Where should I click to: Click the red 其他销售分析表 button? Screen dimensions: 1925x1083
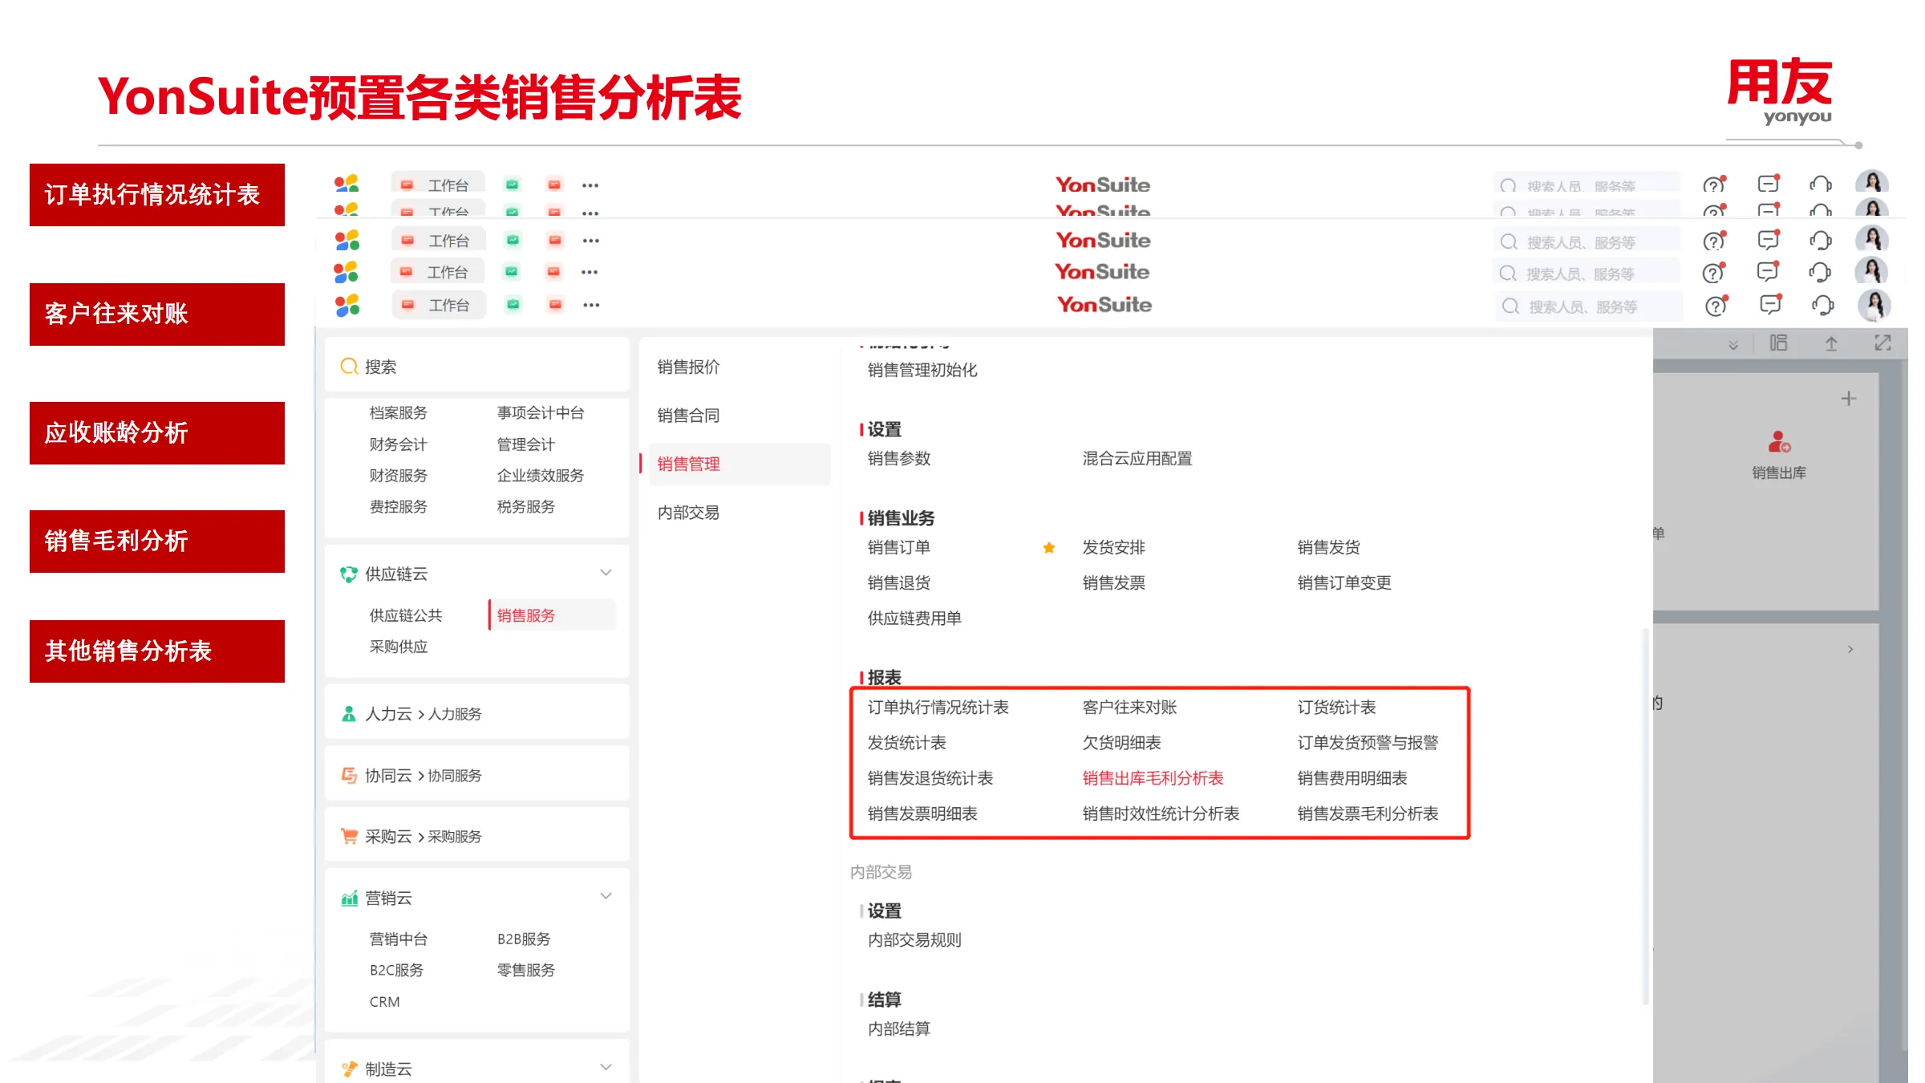coord(157,651)
